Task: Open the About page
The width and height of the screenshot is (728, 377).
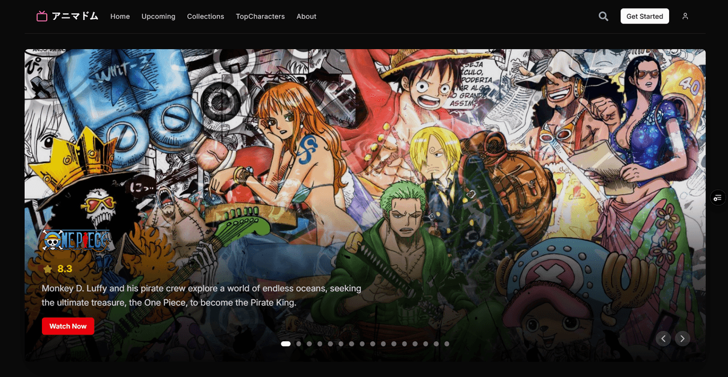Action: (306, 16)
